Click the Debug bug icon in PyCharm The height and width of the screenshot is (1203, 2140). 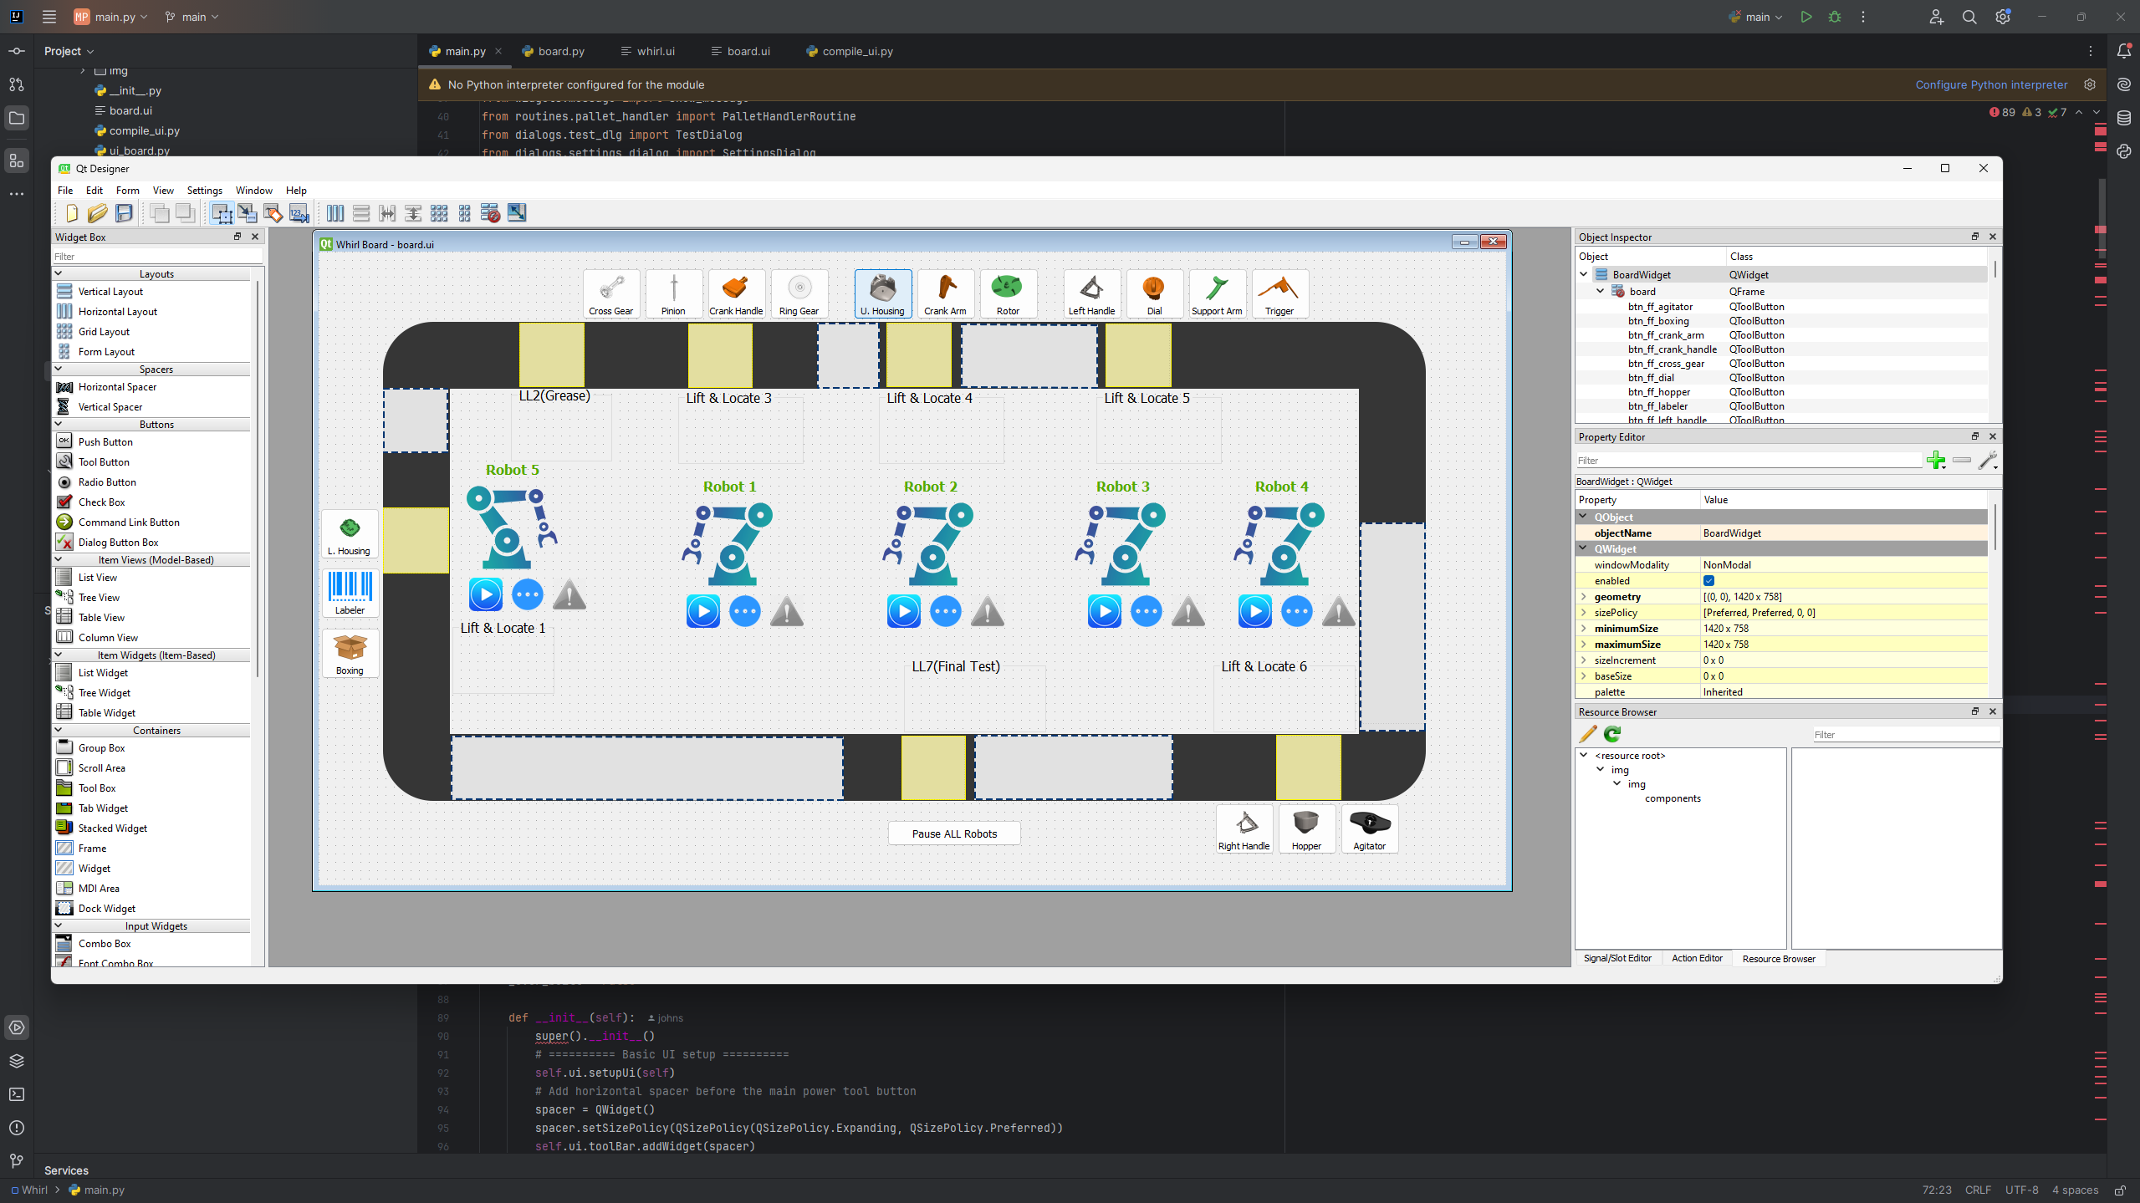(1835, 17)
